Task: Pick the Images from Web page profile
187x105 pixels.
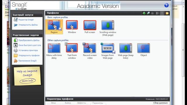Action: tap(108, 51)
